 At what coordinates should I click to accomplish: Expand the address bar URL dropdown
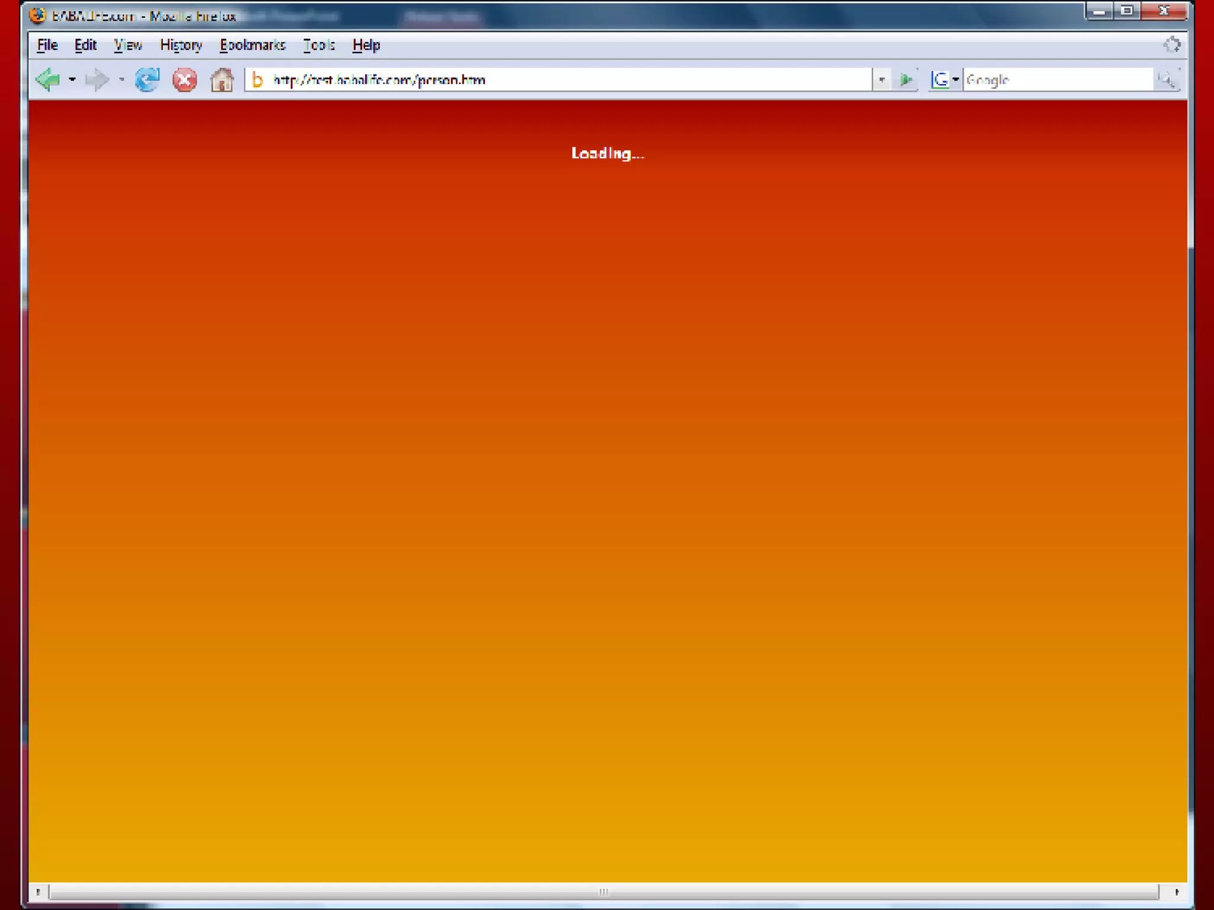point(881,79)
